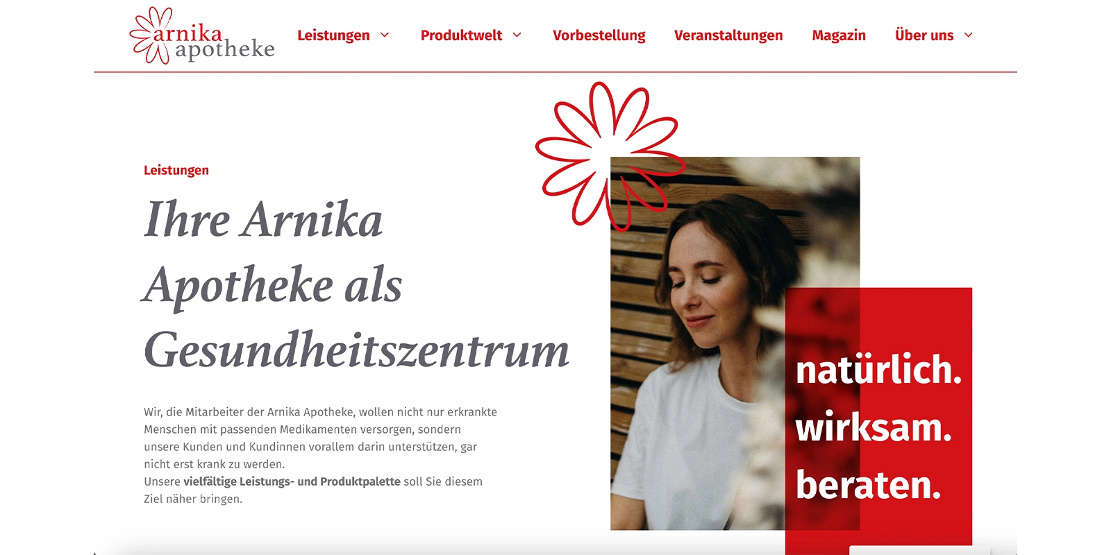Visit the Magazin section
1111x555 pixels.
pos(839,35)
